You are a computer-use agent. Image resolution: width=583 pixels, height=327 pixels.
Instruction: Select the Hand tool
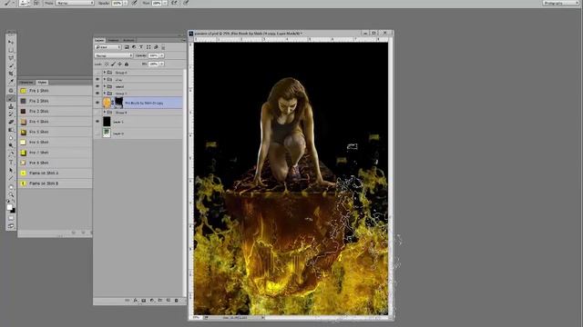[x=11, y=187]
